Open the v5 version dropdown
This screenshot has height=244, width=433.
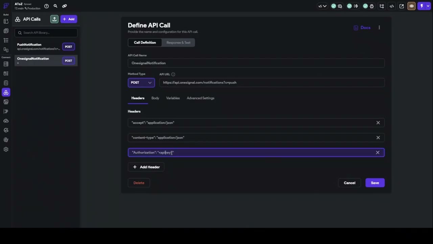click(322, 6)
